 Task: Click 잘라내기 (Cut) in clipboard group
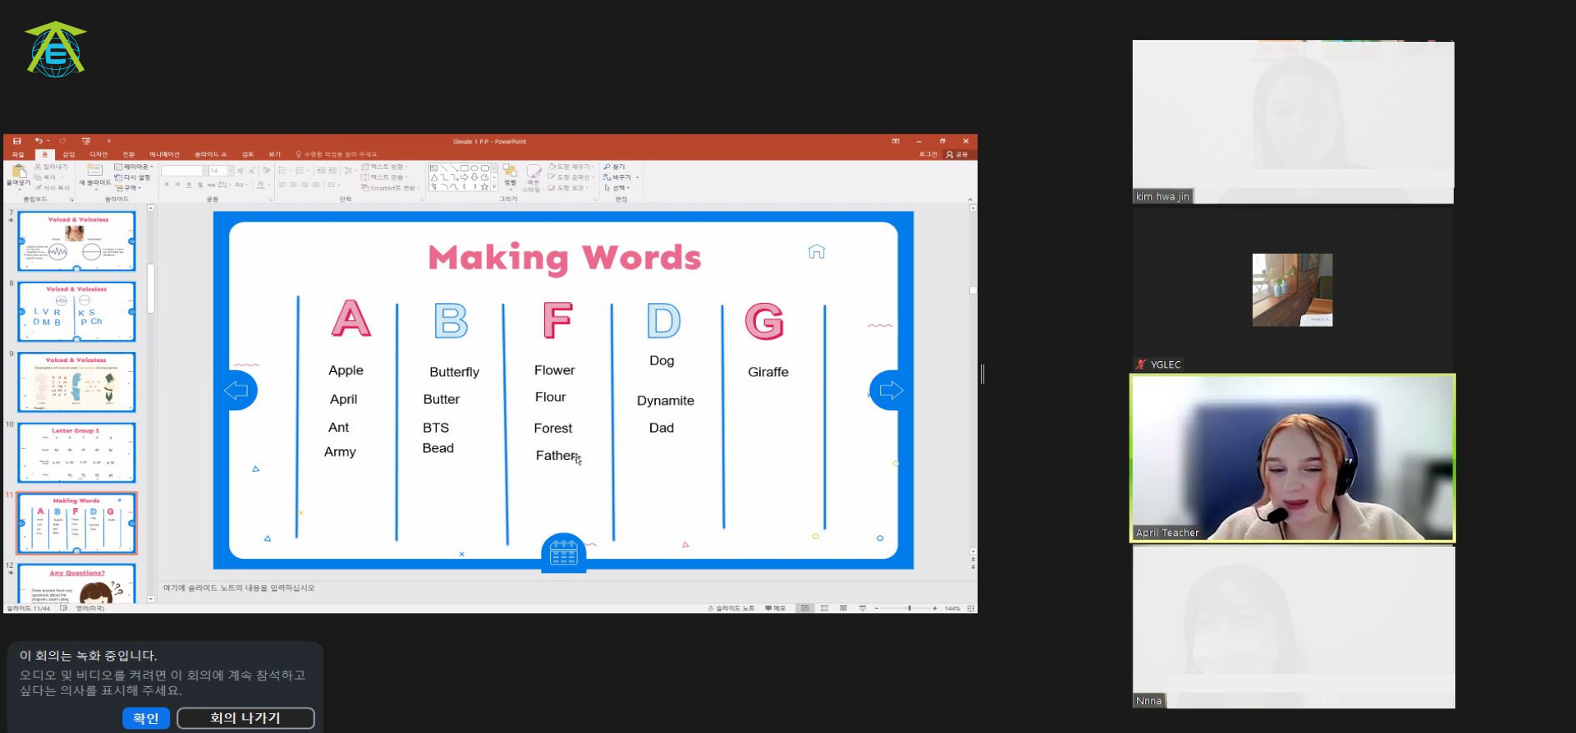pyautogui.click(x=51, y=167)
